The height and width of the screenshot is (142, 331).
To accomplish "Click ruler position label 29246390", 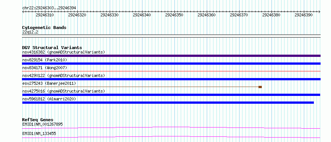I will 303,15.
